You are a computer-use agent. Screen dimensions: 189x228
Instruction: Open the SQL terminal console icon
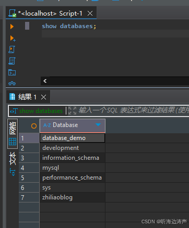click(x=12, y=72)
